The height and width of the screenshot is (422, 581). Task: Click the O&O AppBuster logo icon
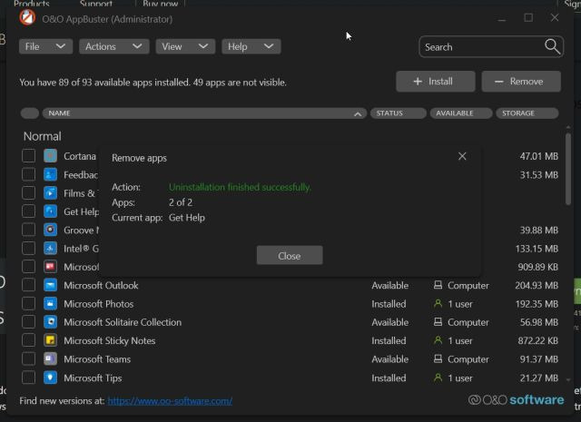27,18
